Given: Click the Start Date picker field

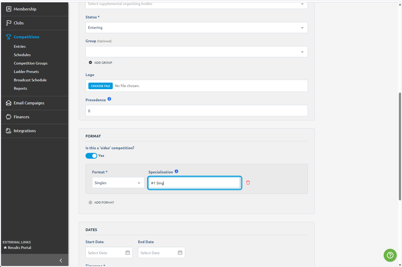Looking at the screenshot, I should coord(109,253).
